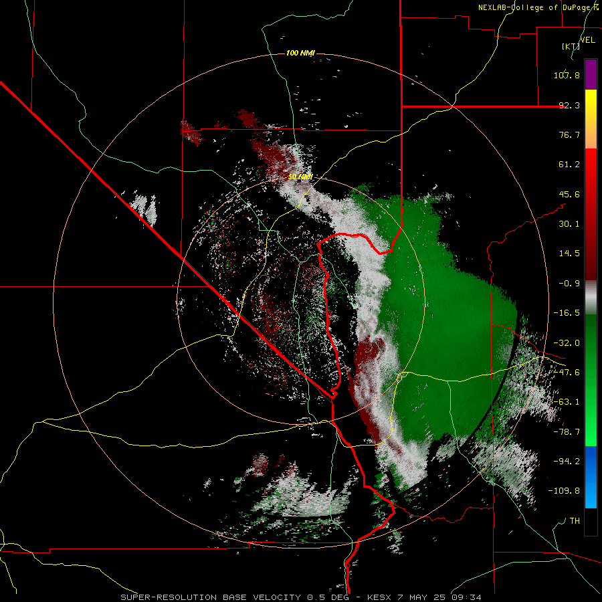Select the 14.5 legend value
This screenshot has width=602, height=602.
pyautogui.click(x=569, y=254)
